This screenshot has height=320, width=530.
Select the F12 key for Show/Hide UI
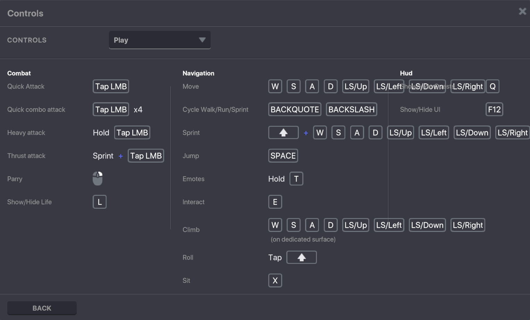494,110
